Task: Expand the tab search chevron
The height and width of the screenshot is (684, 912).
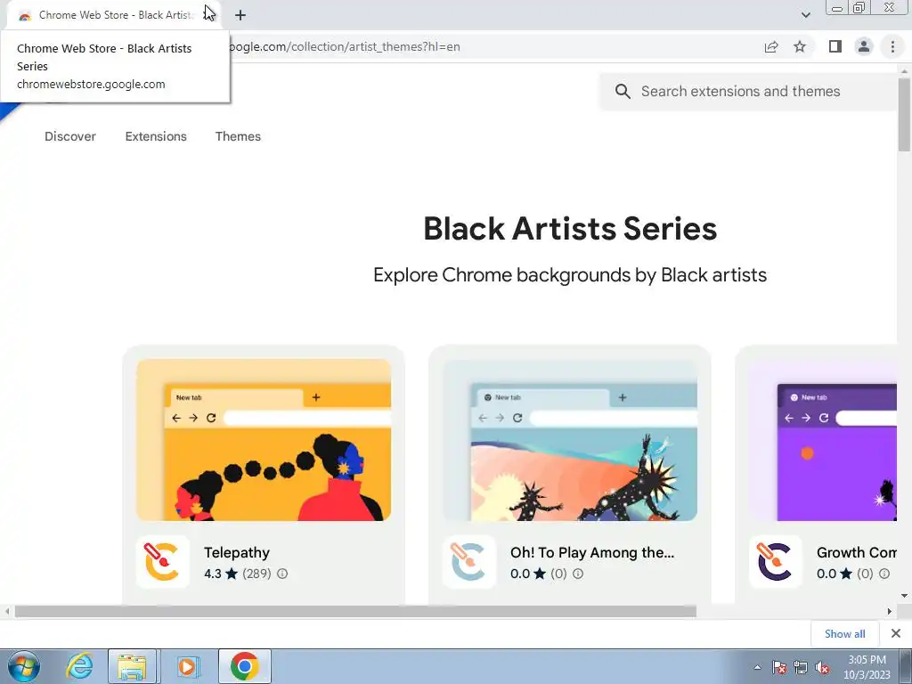Action: [x=805, y=15]
